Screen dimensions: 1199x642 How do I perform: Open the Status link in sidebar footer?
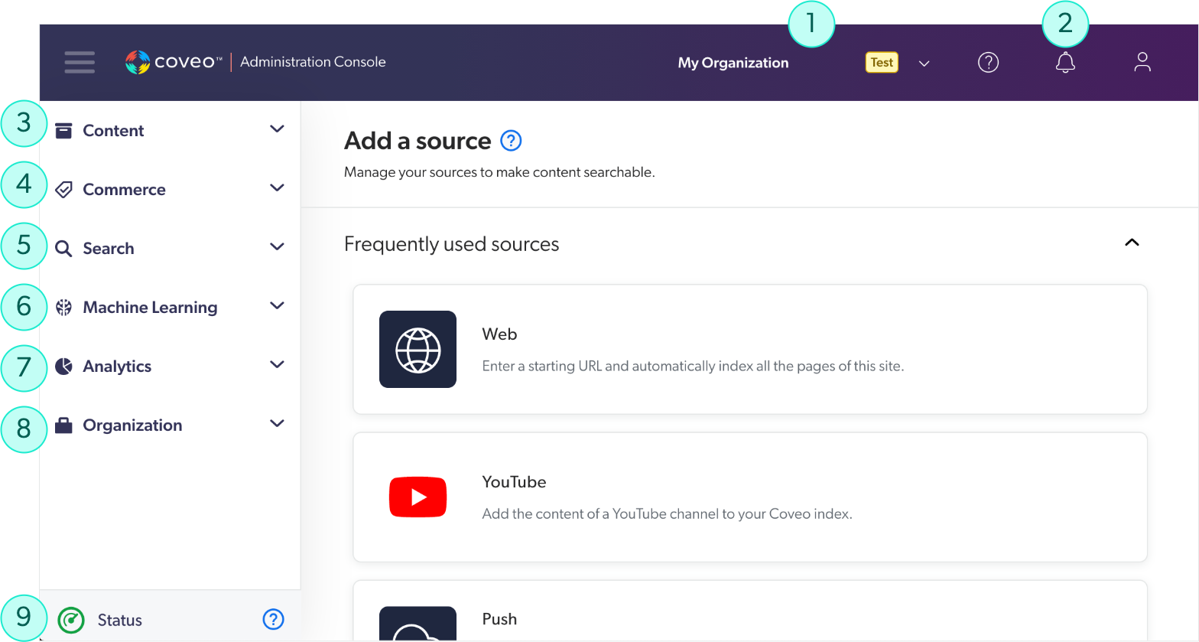click(120, 620)
